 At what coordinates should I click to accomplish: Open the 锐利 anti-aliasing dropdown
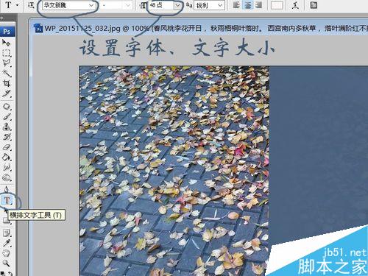[x=220, y=5]
